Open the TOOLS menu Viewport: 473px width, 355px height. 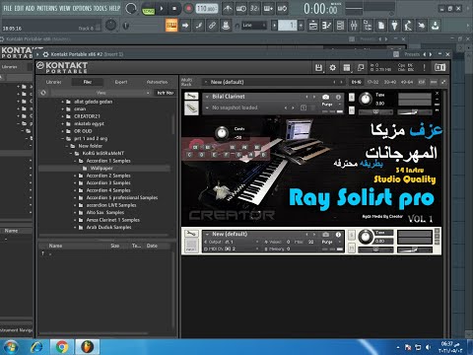tap(101, 8)
